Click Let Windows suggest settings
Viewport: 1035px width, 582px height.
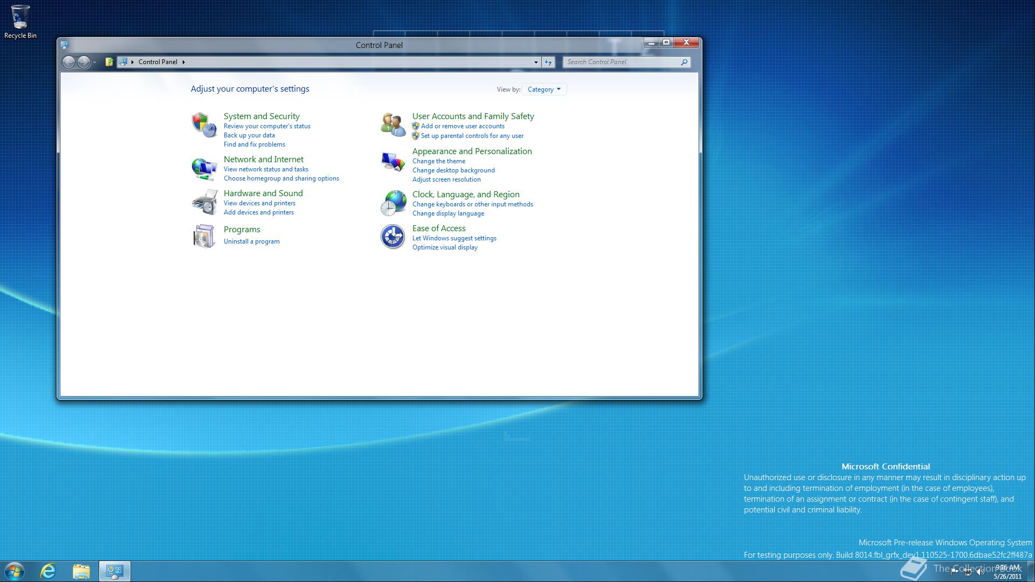[x=454, y=238]
